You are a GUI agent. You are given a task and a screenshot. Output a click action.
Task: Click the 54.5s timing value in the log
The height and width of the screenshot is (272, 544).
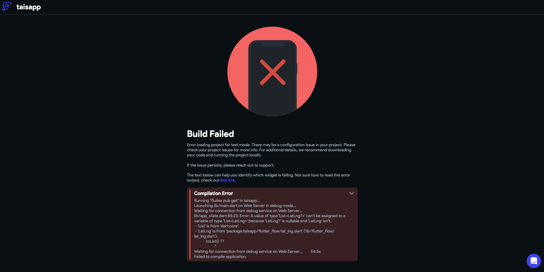click(315, 251)
